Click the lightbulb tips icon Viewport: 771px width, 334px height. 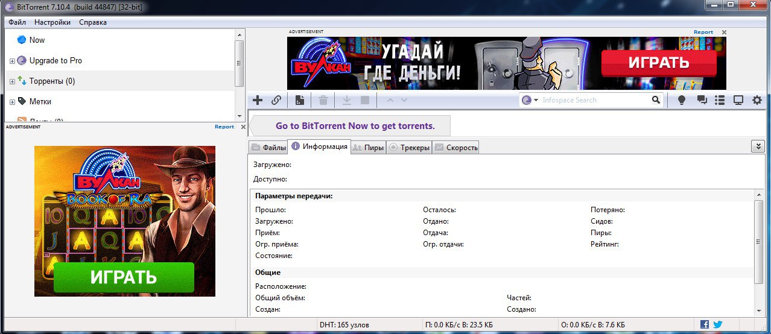682,100
